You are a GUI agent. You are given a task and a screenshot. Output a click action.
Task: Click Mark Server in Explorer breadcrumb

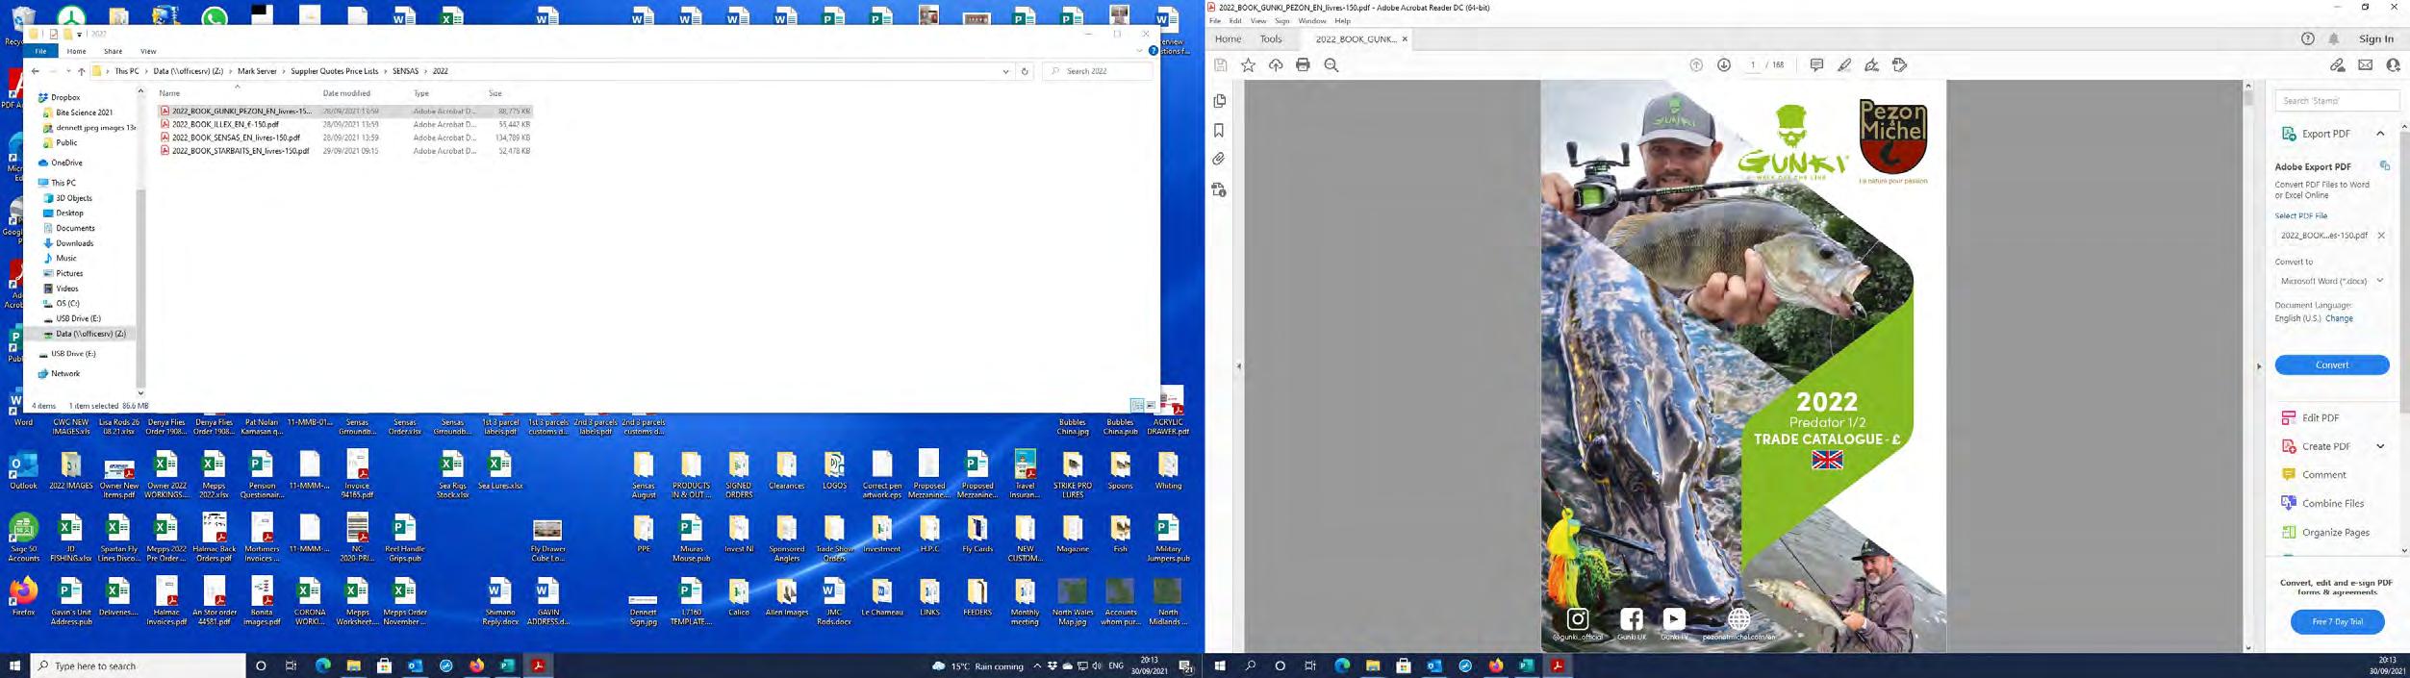pos(257,71)
